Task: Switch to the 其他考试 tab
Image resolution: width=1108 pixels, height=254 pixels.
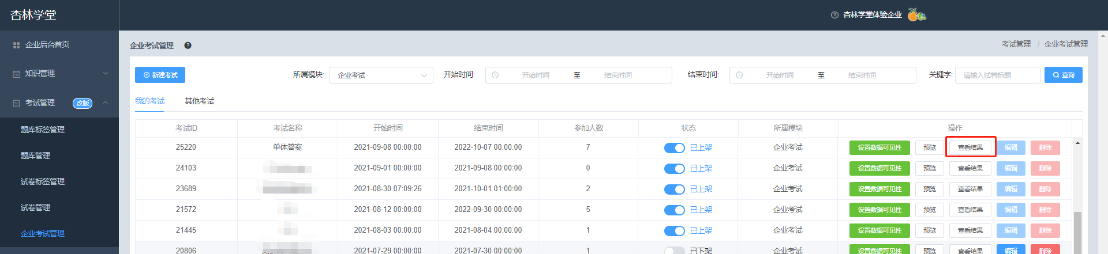Action: (199, 101)
